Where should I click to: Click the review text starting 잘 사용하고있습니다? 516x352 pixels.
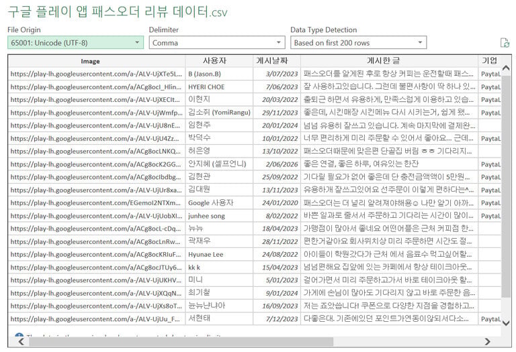point(389,87)
